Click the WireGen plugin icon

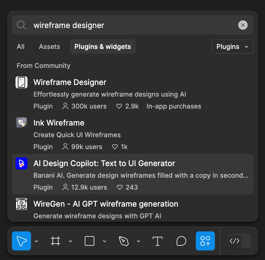(21, 204)
